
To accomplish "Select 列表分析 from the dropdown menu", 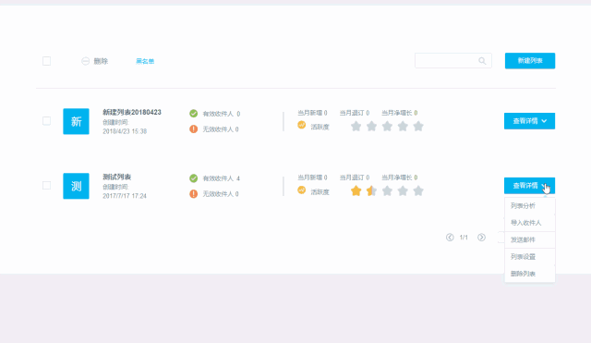I will click(x=529, y=205).
